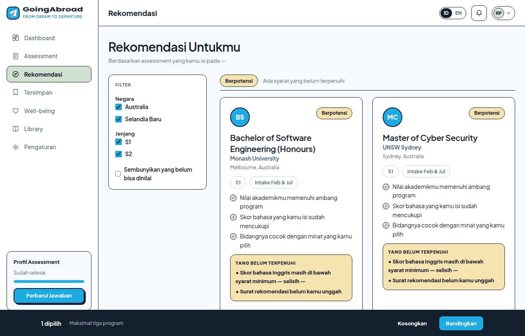525x336 pixels.
Task: Click Berpotensi badge on Monash card
Action: (x=334, y=113)
